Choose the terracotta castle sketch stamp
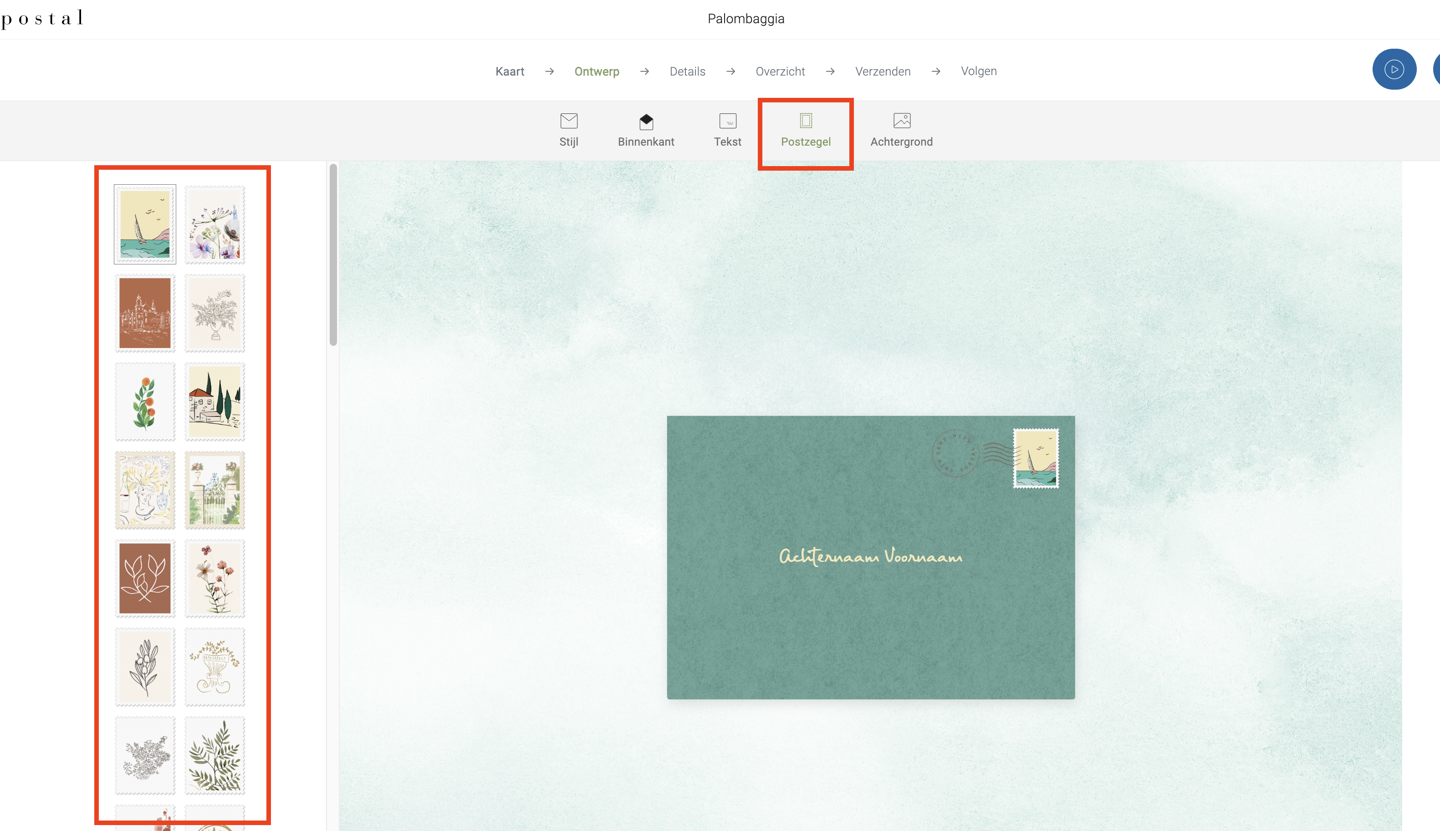 (x=145, y=313)
